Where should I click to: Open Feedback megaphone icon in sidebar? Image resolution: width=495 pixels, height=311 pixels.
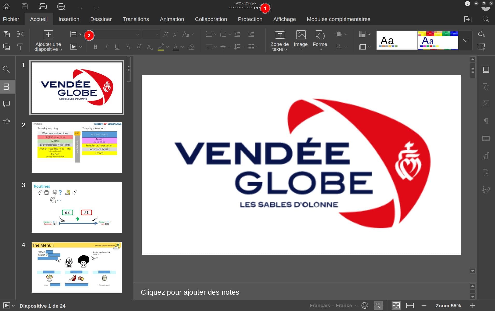(x=6, y=121)
